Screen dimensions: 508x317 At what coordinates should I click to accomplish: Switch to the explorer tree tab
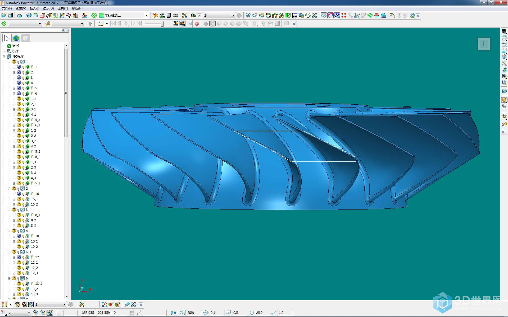tap(7, 38)
